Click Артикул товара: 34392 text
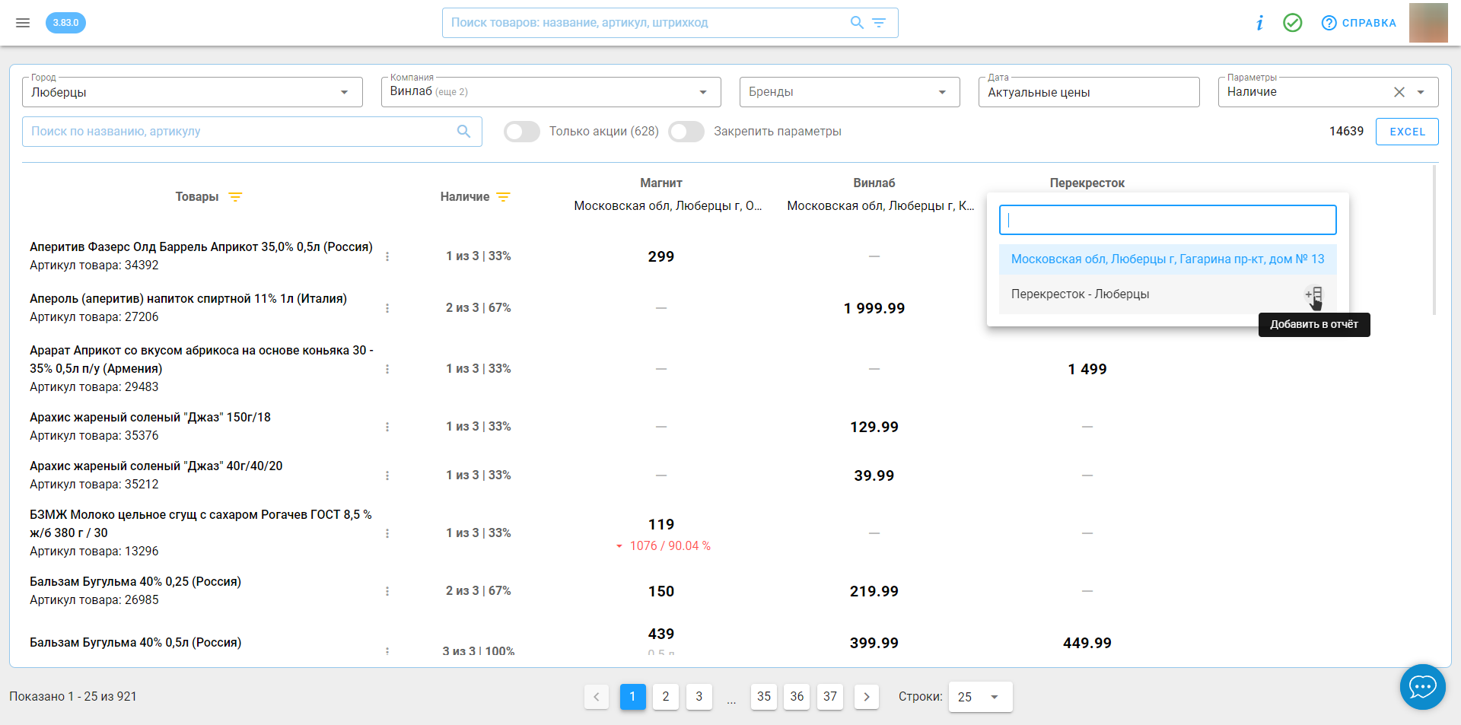 coord(94,266)
